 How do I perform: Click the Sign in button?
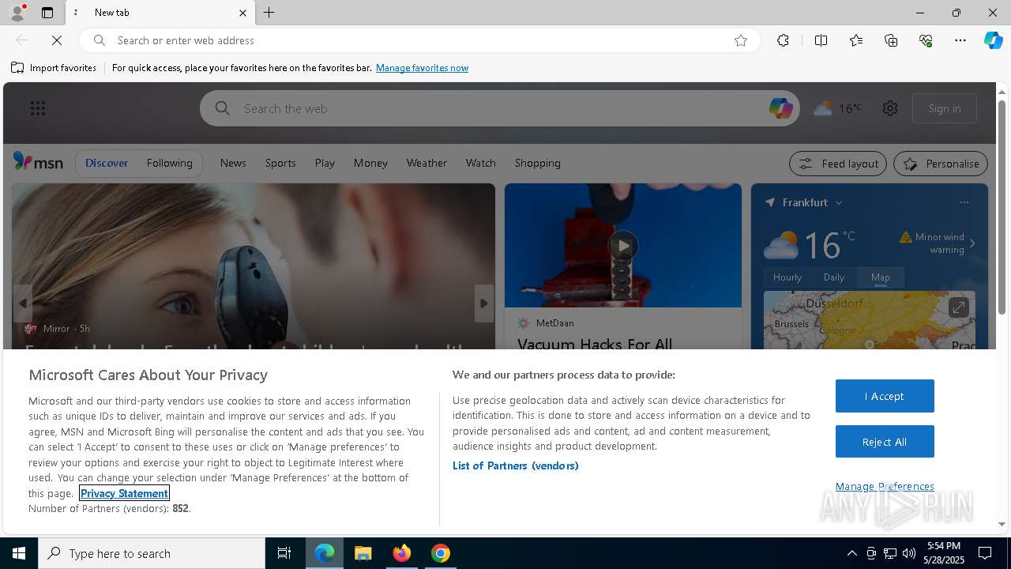pyautogui.click(x=945, y=108)
